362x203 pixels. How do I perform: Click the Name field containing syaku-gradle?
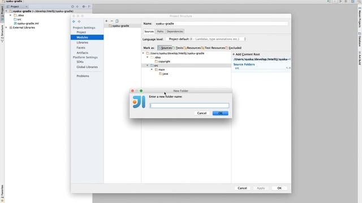pyautogui.click(x=221, y=24)
